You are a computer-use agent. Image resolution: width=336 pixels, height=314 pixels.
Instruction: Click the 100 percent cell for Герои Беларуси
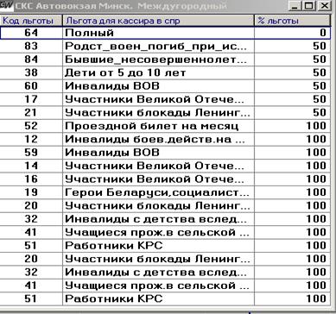pos(292,192)
